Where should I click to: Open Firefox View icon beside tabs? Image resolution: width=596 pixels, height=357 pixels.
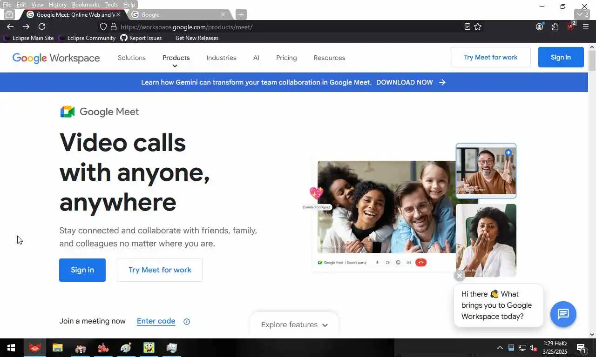pos(9,14)
